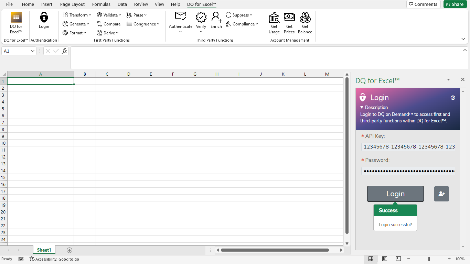Click the zoom slider handle
The height and width of the screenshot is (264, 470).
click(x=429, y=259)
